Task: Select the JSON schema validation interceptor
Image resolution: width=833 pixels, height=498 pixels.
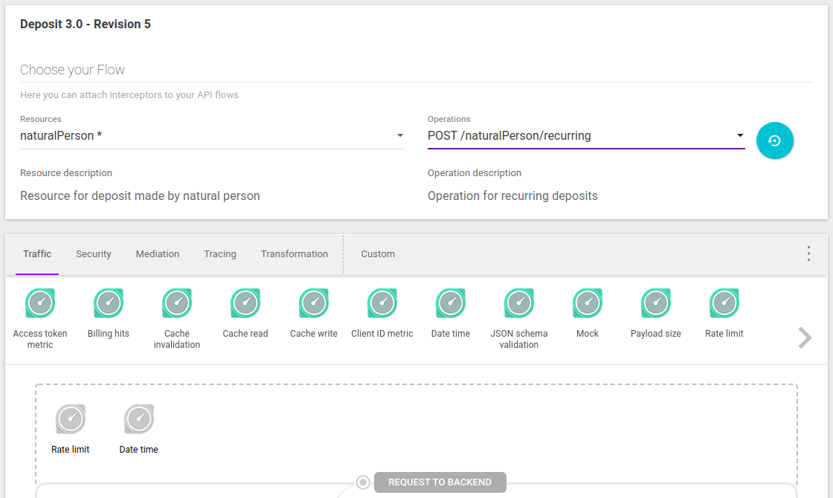Action: (519, 303)
